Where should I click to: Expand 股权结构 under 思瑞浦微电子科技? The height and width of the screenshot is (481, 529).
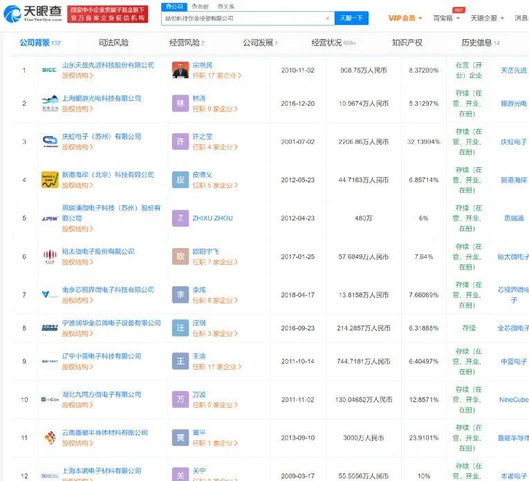[x=77, y=229]
